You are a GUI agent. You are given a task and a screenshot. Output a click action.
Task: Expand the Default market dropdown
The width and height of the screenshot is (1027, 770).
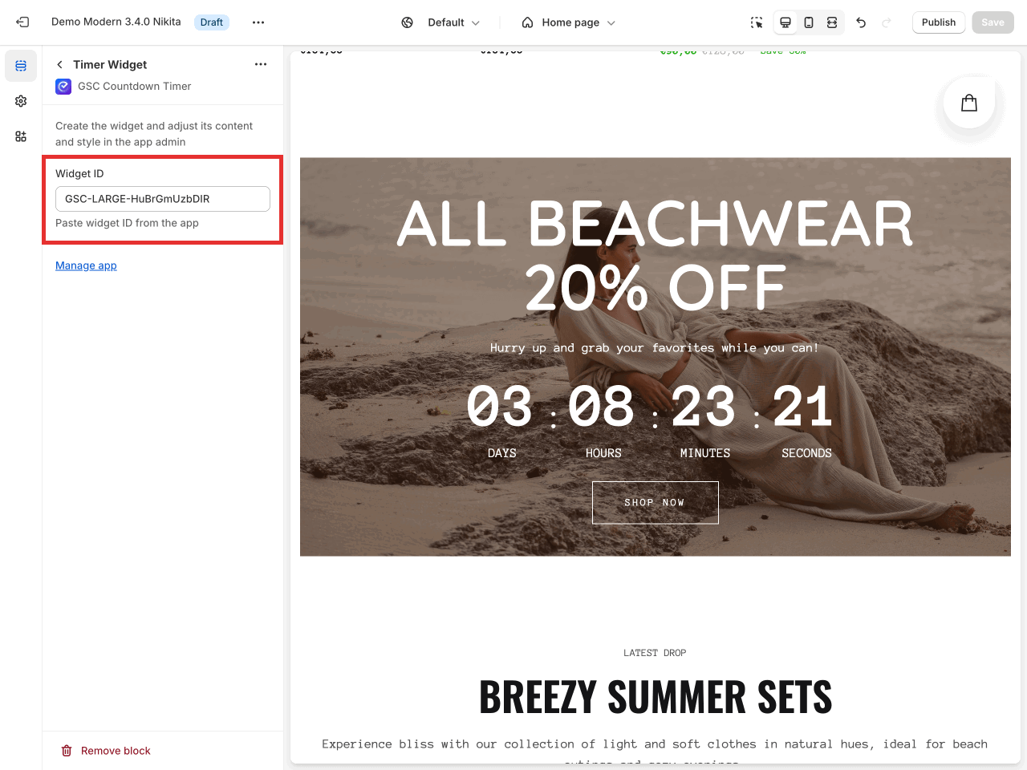tap(441, 22)
